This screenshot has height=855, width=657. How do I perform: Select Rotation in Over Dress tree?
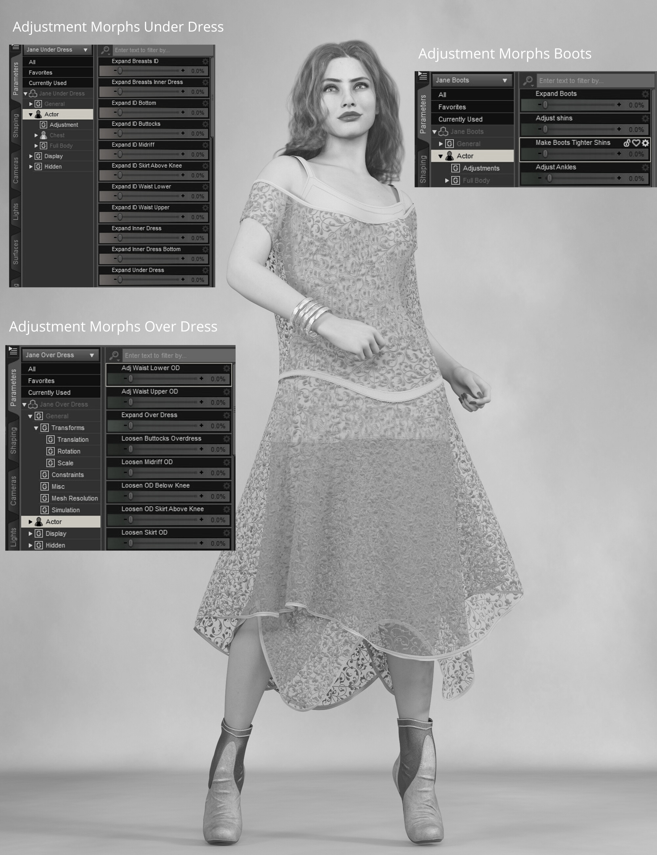69,452
